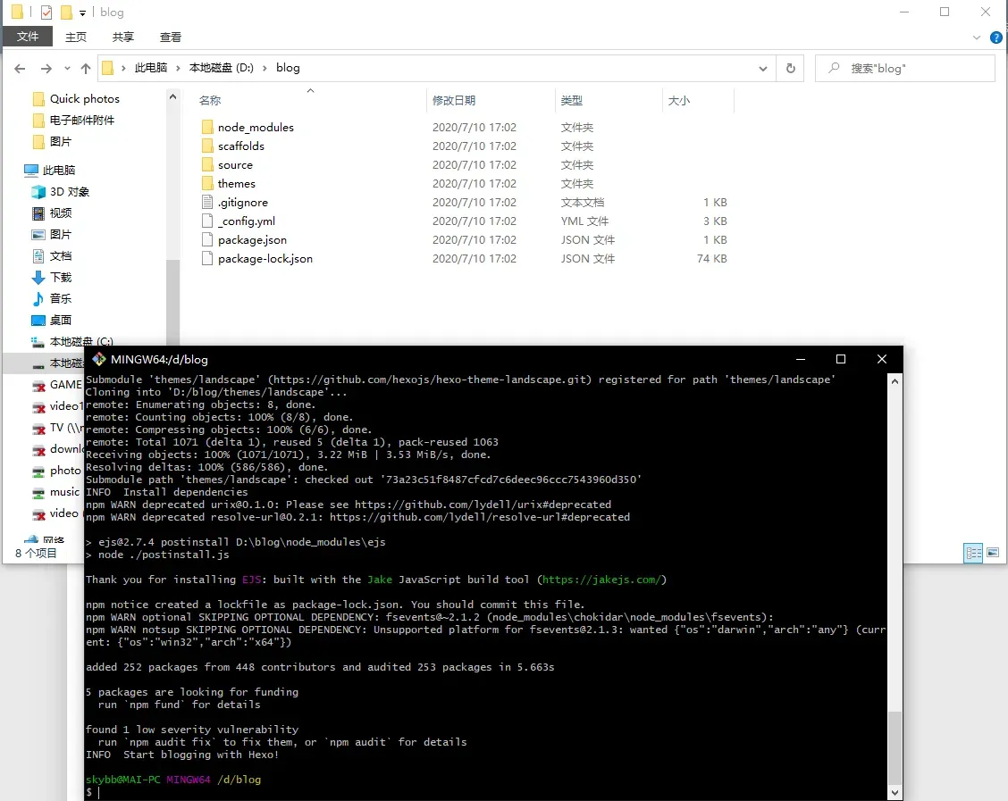Click the terminal scrollbar thumb
The height and width of the screenshot is (801, 1008).
click(x=895, y=747)
